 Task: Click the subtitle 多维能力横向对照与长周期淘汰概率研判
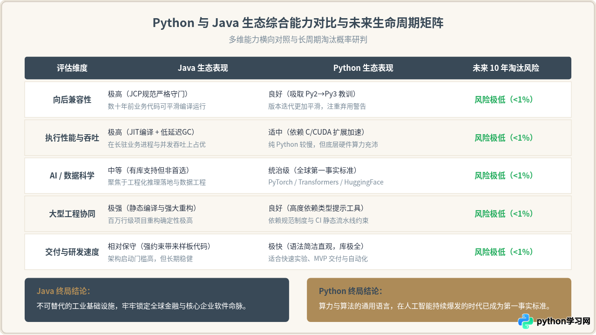click(x=298, y=40)
